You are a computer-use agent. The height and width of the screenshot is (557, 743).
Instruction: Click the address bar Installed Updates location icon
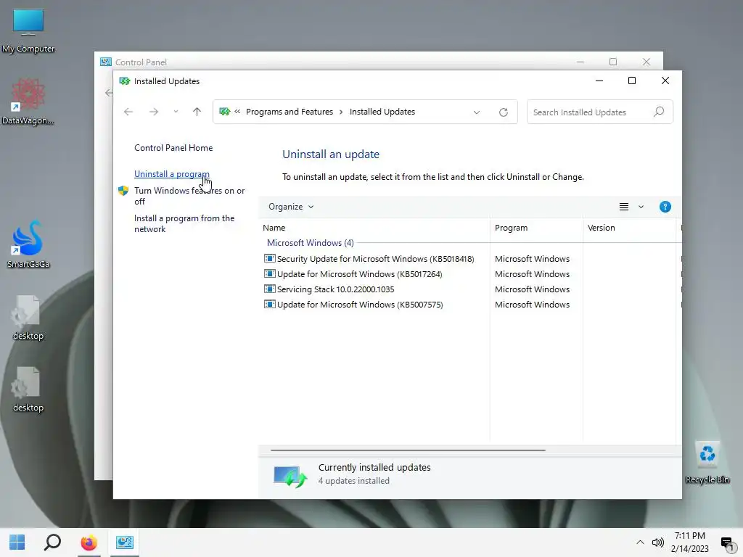pyautogui.click(x=225, y=112)
